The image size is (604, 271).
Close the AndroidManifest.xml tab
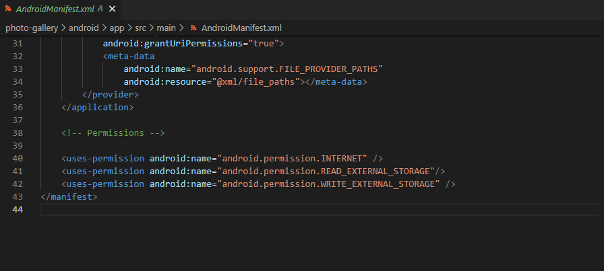point(112,9)
